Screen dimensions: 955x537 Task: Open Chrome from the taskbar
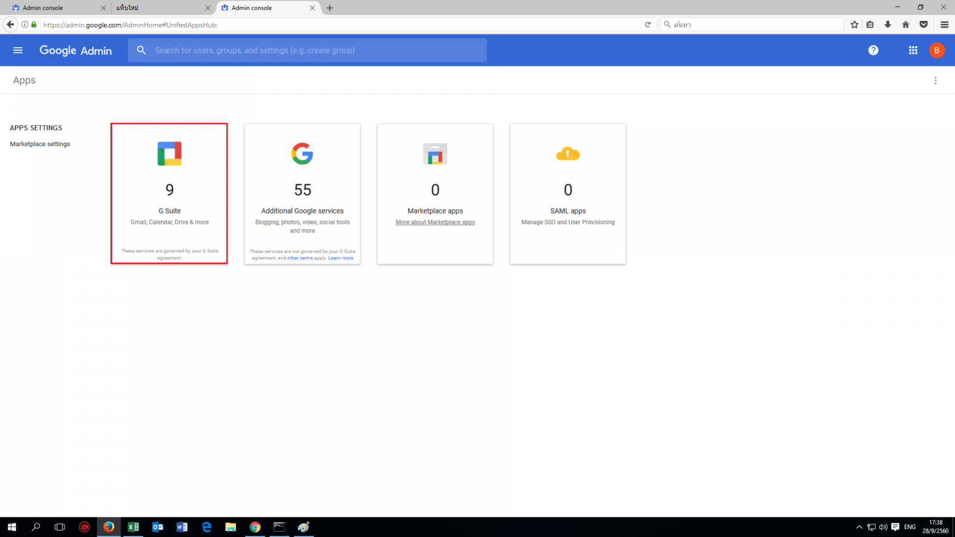(255, 527)
